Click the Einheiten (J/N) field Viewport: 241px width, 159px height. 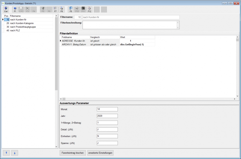[x=107, y=136]
